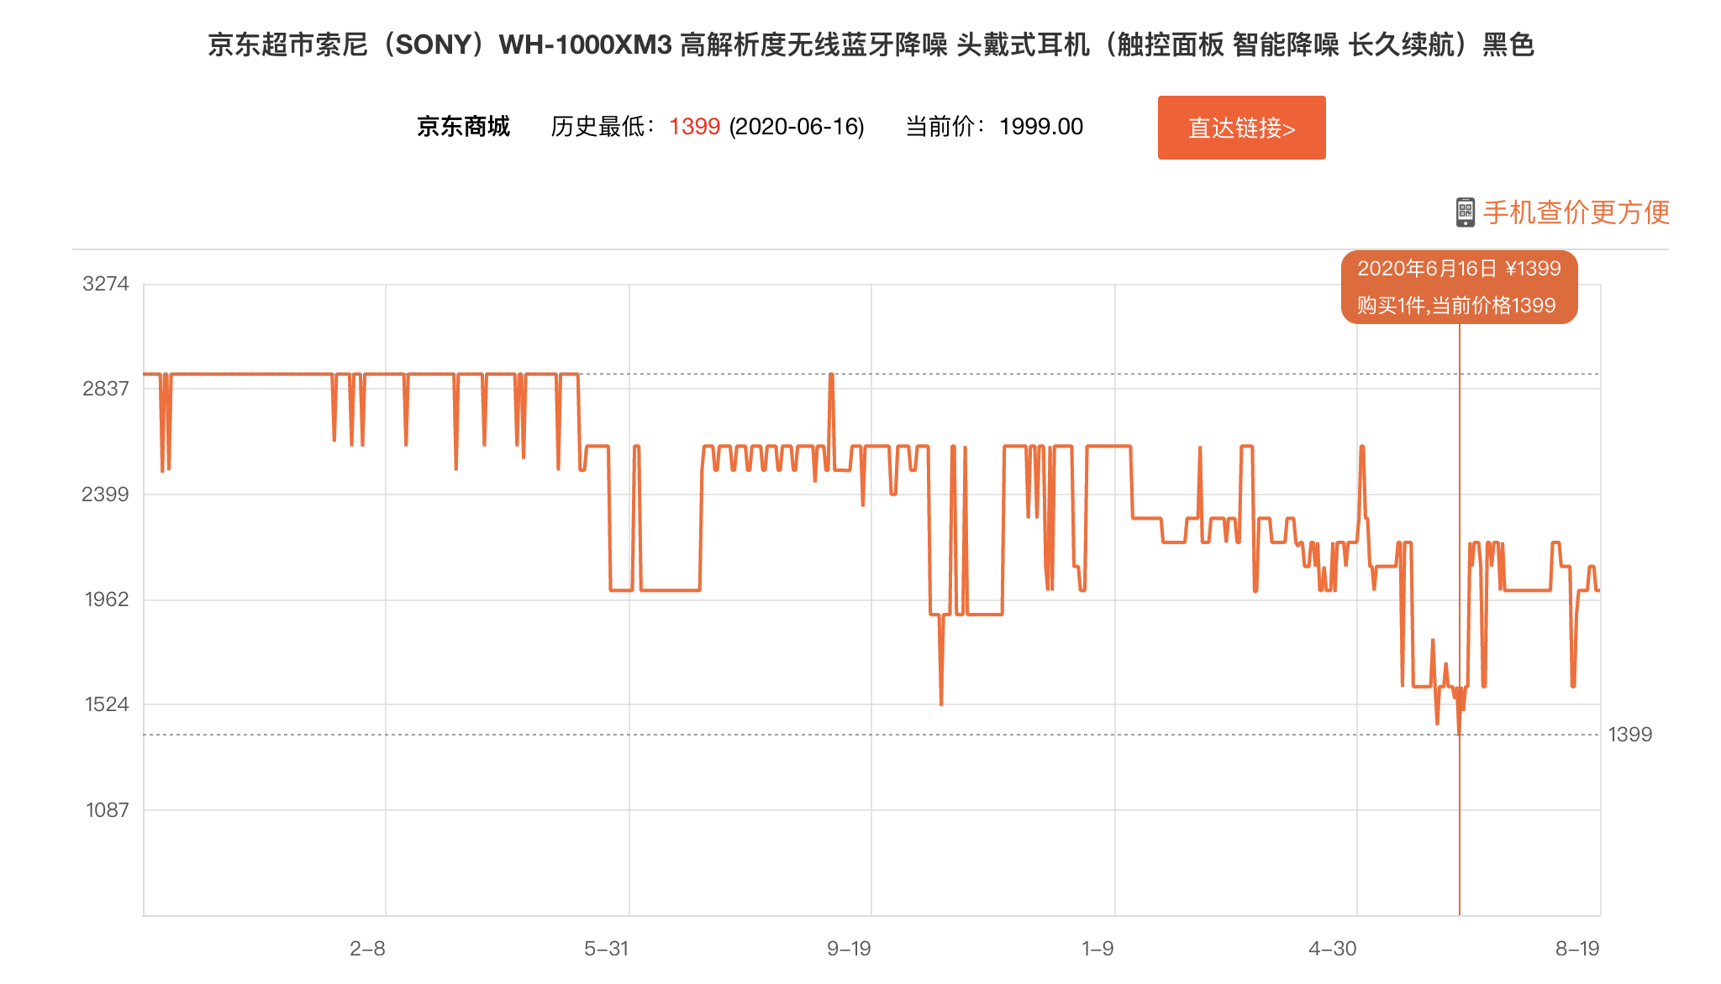Click the 1999.00 current price value
The width and height of the screenshot is (1721, 984).
[1040, 127]
